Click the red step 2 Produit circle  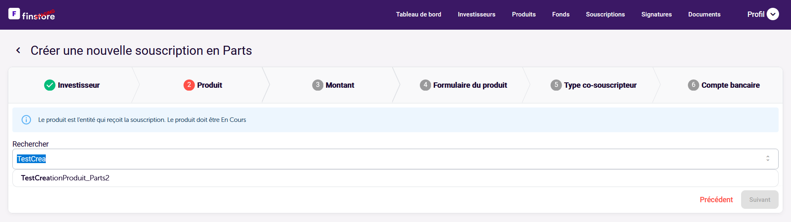[189, 85]
